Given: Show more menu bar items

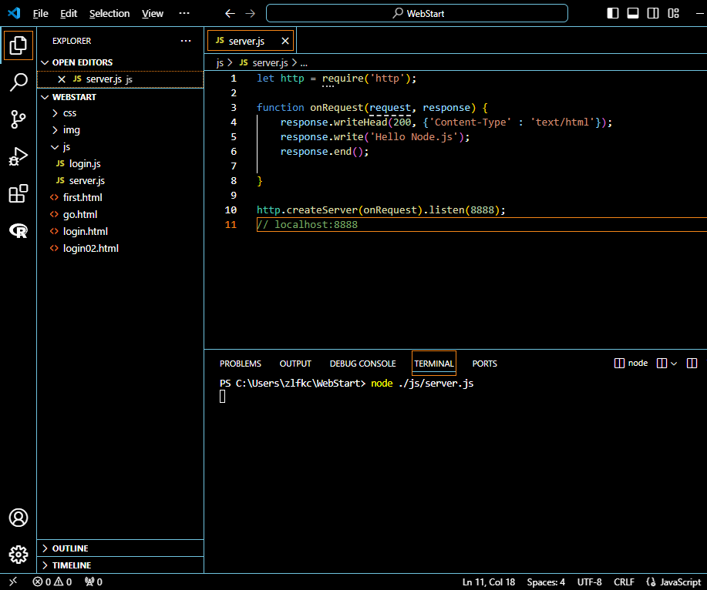Looking at the screenshot, I should [x=184, y=13].
